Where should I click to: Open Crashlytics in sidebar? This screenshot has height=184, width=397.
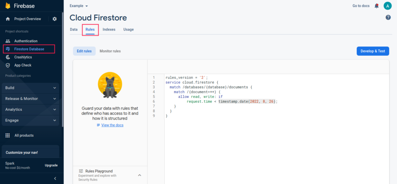[x=23, y=57]
